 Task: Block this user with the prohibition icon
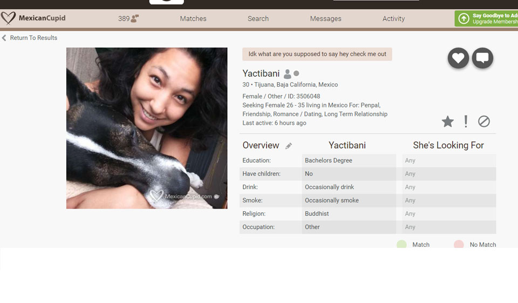484,122
